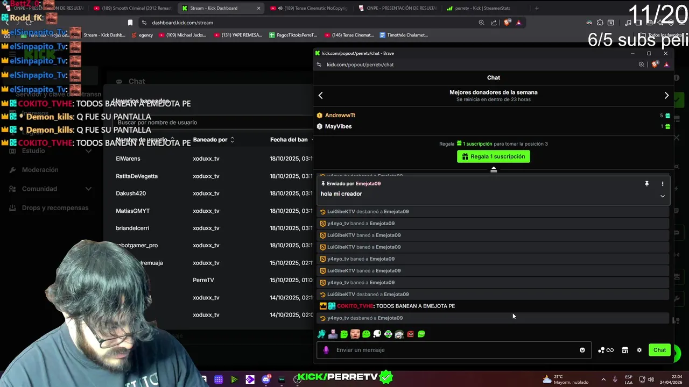
Task: Bookmark this page icon in main browser
Action: point(130,23)
